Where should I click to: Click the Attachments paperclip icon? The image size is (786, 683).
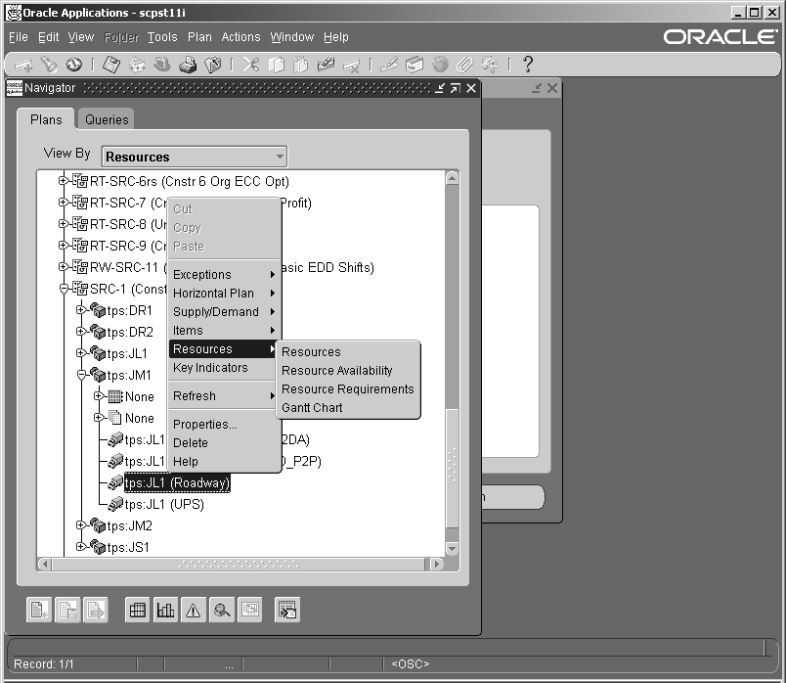click(464, 65)
